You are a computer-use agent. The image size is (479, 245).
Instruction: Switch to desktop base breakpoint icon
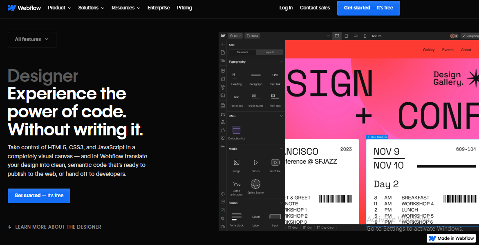click(x=337, y=36)
